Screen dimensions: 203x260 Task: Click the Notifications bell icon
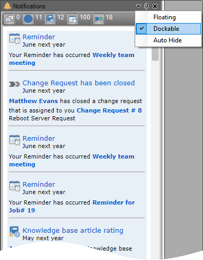click(x=7, y=6)
